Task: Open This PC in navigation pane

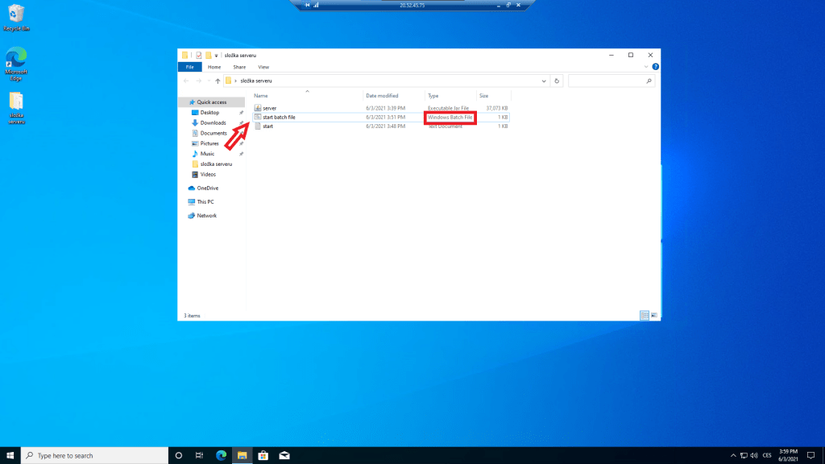Action: tap(205, 202)
